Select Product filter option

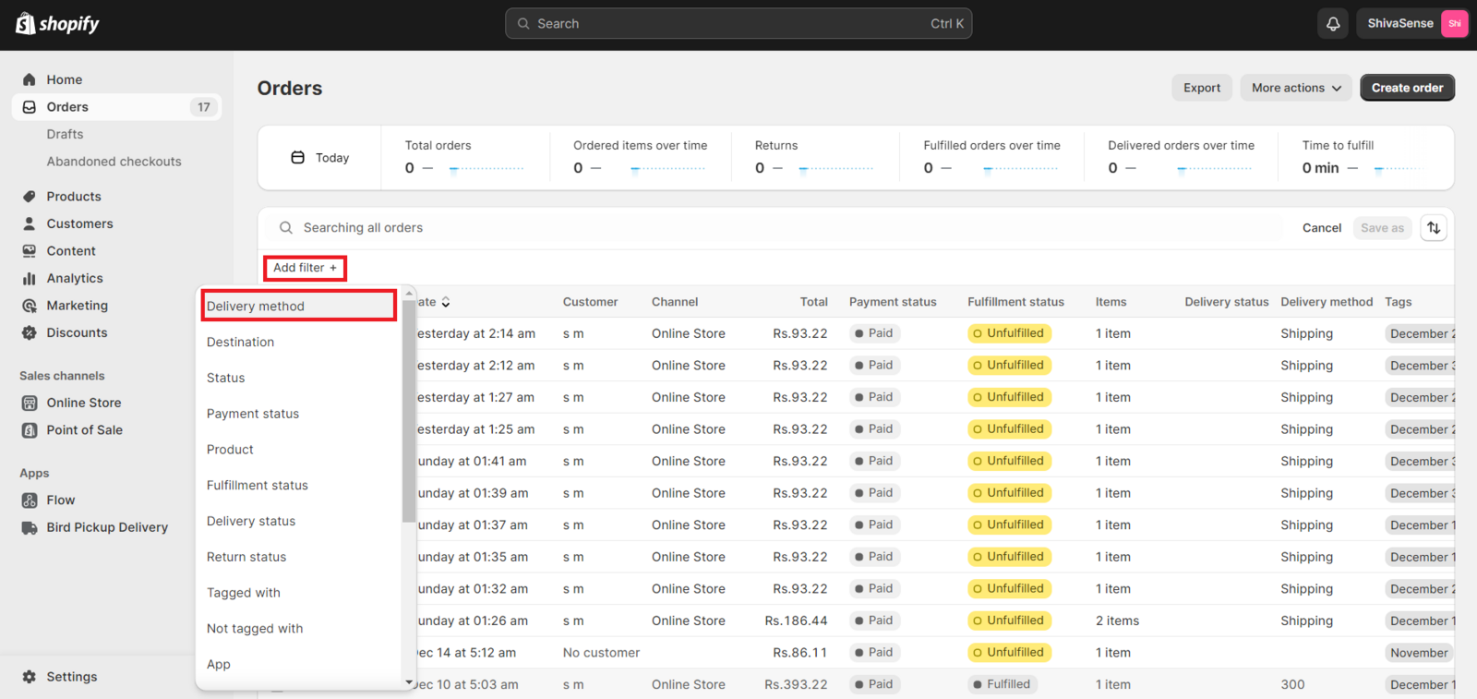click(x=299, y=450)
